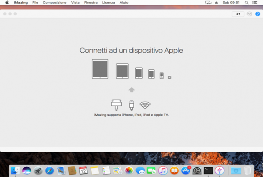This screenshot has width=263, height=177.
Task: Open Mail stamp icon in Dock
Action: click(61, 171)
